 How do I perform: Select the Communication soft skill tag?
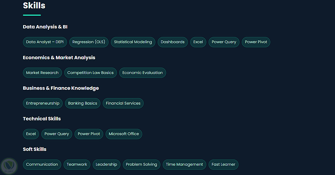[42, 165]
